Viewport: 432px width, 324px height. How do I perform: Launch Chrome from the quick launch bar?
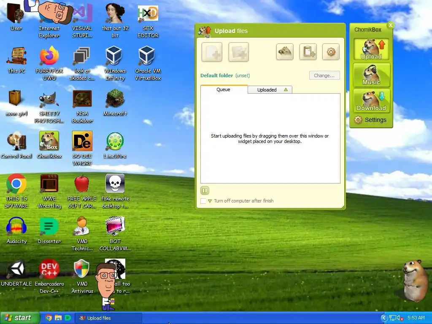[x=49, y=318]
